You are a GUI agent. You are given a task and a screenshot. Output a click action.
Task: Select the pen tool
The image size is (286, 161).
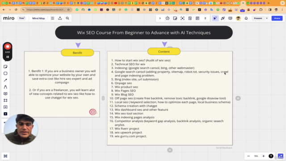5,87
